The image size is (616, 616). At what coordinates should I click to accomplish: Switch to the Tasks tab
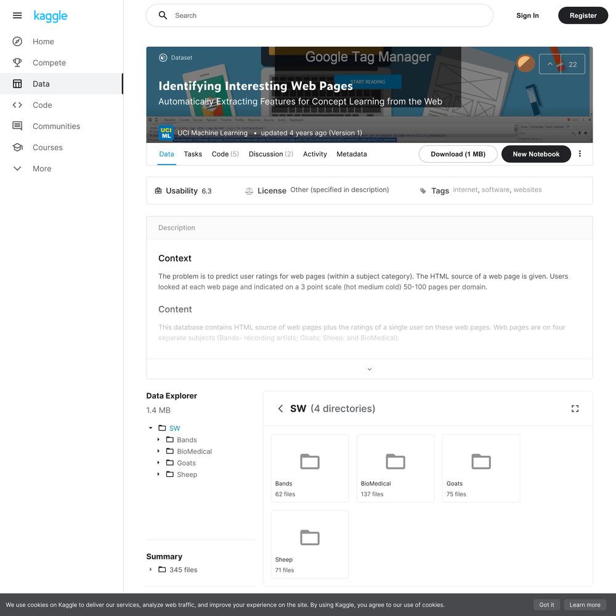pyautogui.click(x=193, y=154)
